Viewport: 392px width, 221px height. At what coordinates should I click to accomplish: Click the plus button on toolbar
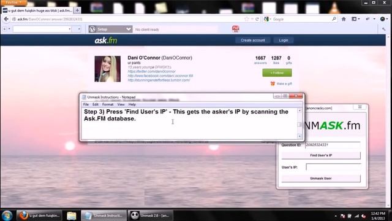(4, 29)
